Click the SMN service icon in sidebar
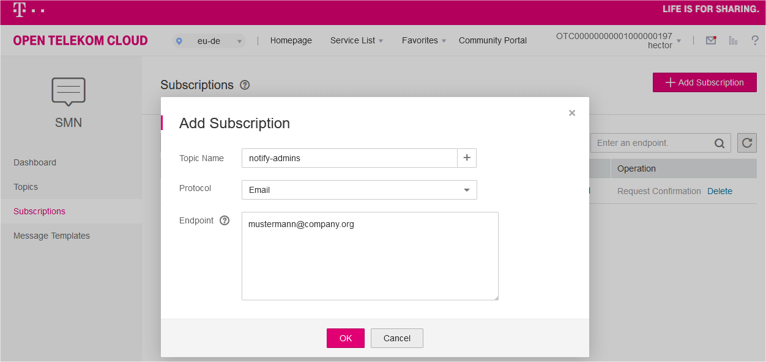This screenshot has height=362, width=766. pos(68,92)
